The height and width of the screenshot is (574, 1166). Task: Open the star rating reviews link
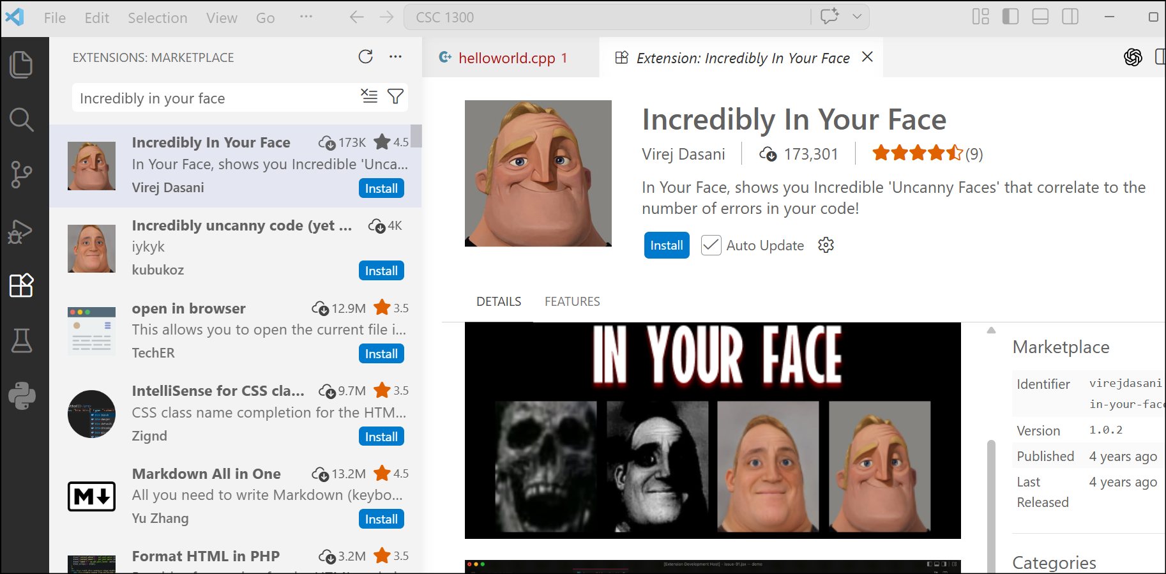point(927,153)
